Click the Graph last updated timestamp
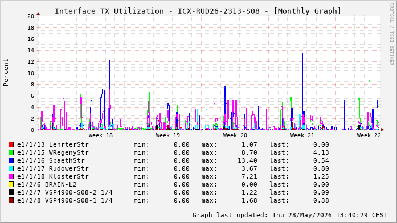This screenshot has width=397, height=223. pyautogui.click(x=290, y=215)
